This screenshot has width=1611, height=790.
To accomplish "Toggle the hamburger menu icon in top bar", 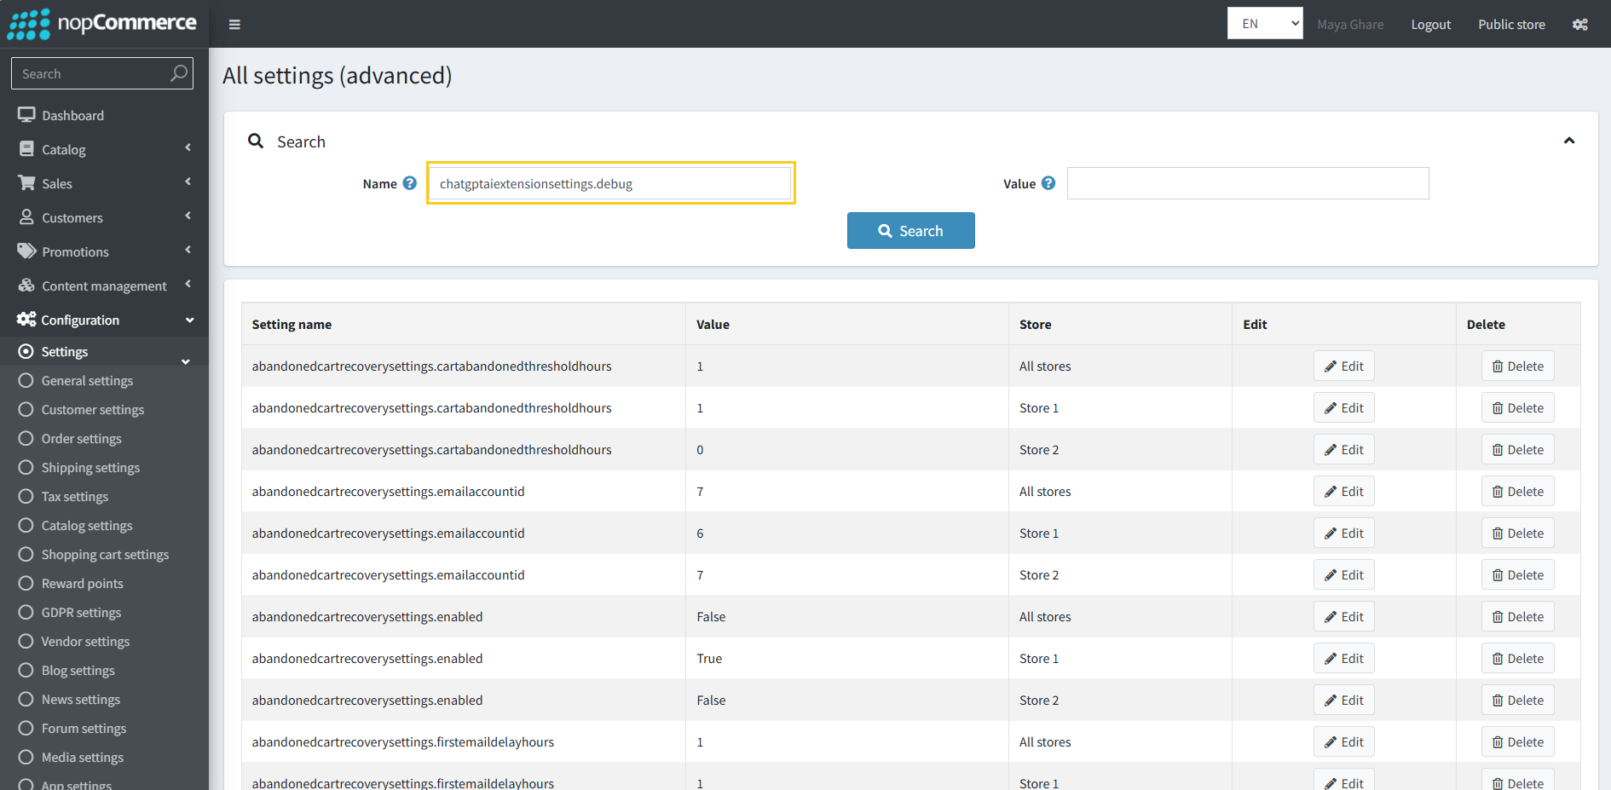I will (x=234, y=24).
